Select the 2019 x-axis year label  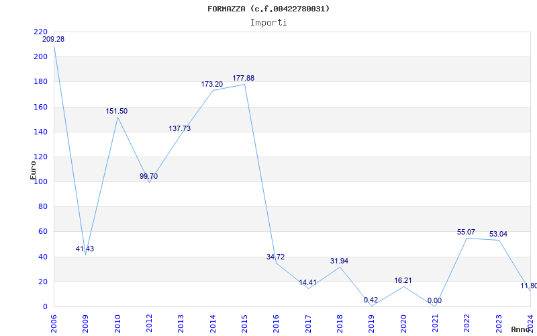tap(372, 323)
